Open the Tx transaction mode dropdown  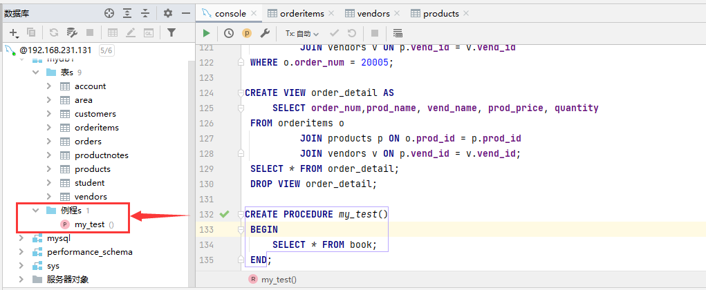coord(302,33)
